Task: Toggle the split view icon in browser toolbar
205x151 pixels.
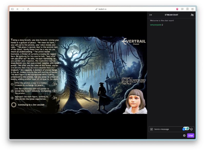Action: coord(192,9)
